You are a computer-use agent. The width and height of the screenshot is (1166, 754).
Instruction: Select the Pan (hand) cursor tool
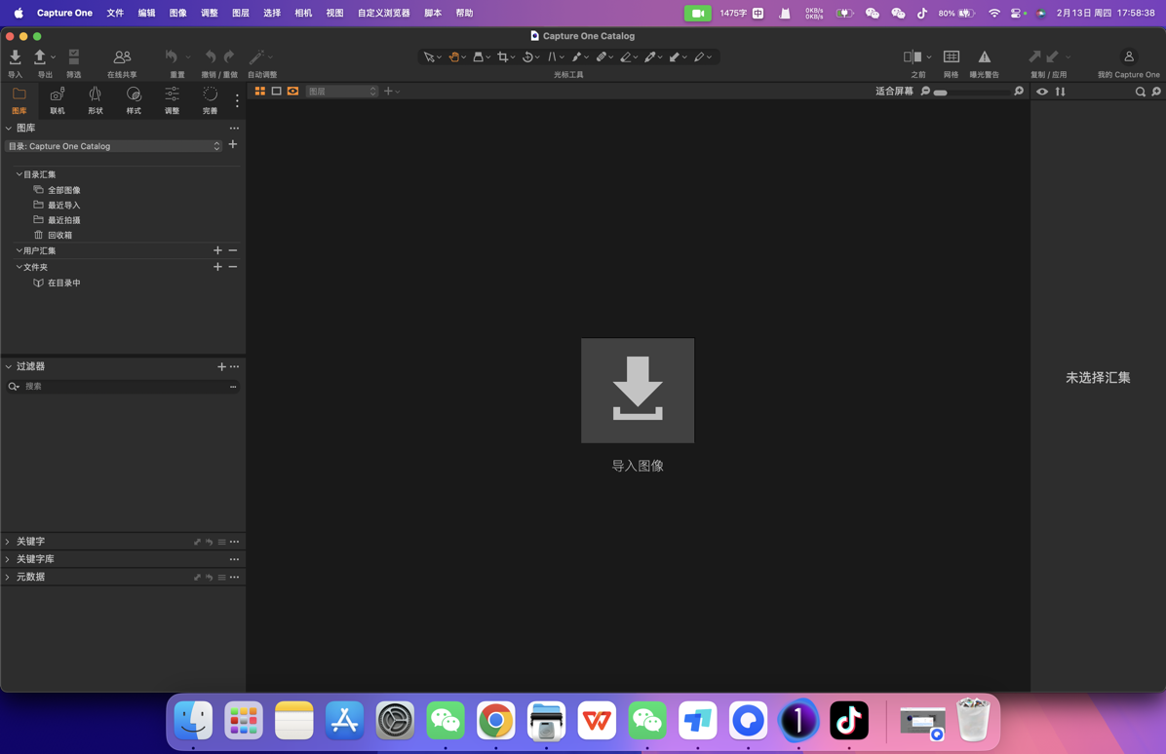pos(454,57)
